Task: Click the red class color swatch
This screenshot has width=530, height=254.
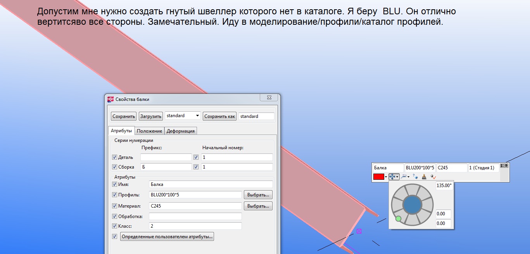Action: pos(378,177)
